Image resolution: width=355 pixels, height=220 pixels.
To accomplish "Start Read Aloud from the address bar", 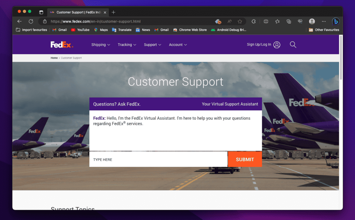I will point(229,21).
